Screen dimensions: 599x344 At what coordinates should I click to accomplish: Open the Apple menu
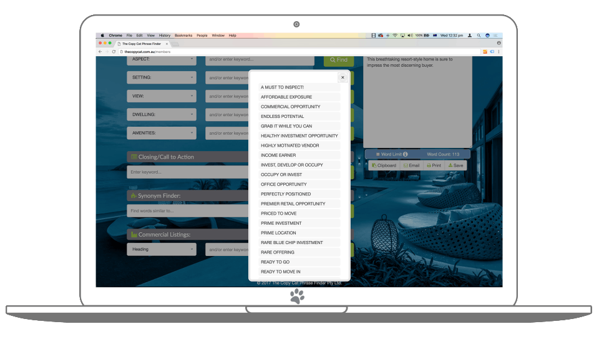102,36
